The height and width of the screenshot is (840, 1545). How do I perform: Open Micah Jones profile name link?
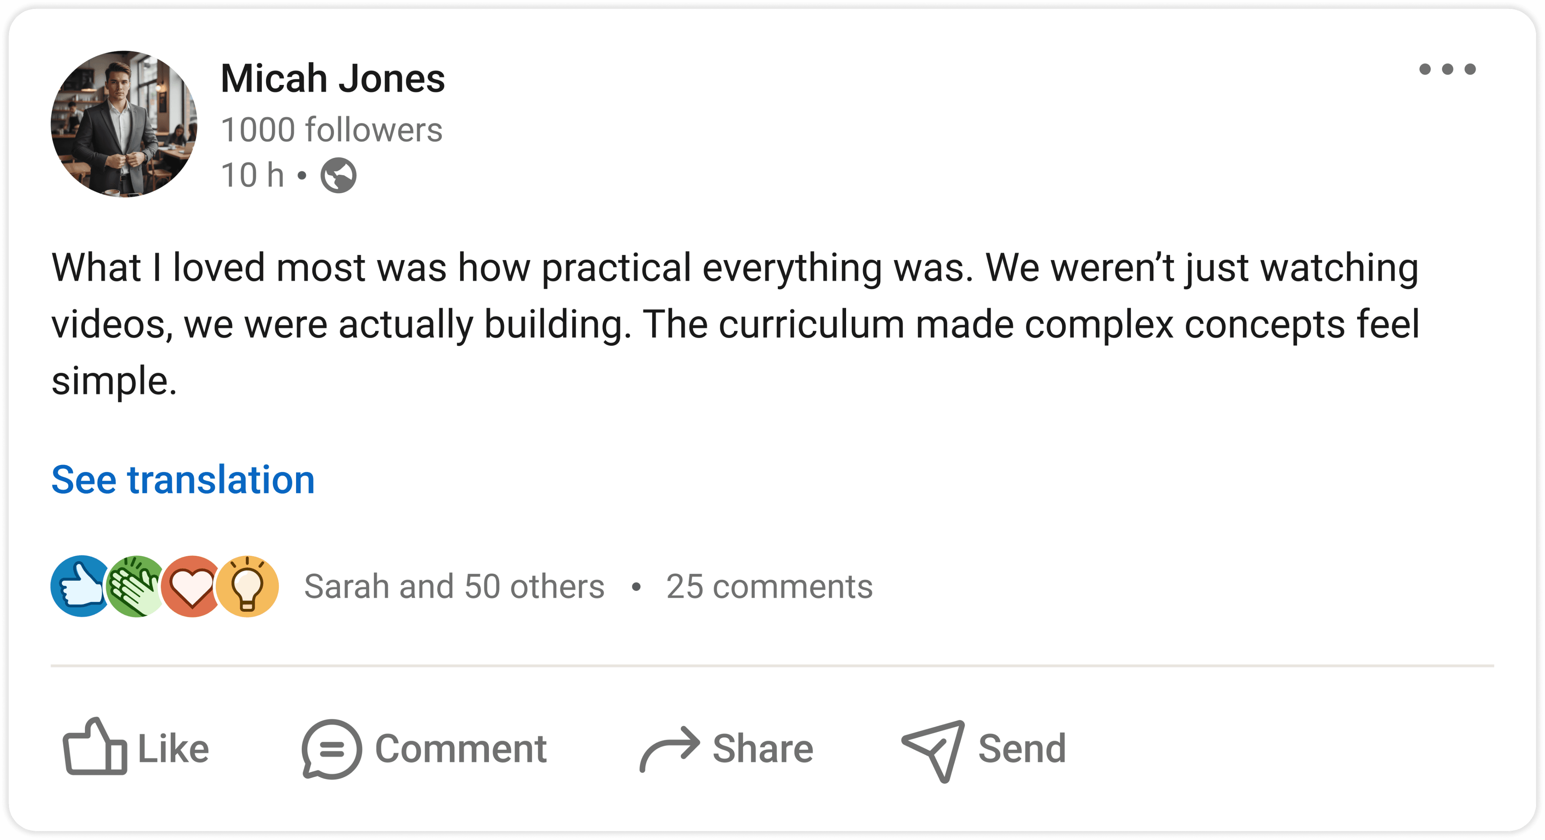(333, 78)
